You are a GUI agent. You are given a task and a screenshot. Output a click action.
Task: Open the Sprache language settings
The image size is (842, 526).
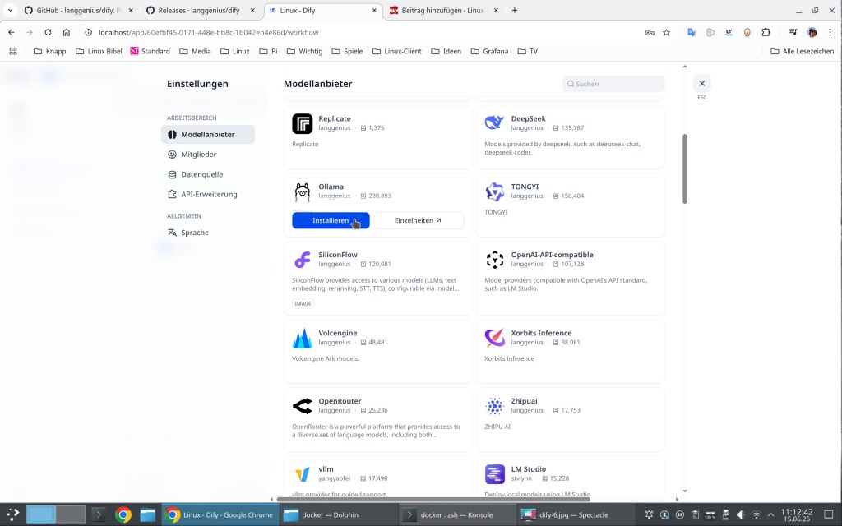(x=195, y=233)
